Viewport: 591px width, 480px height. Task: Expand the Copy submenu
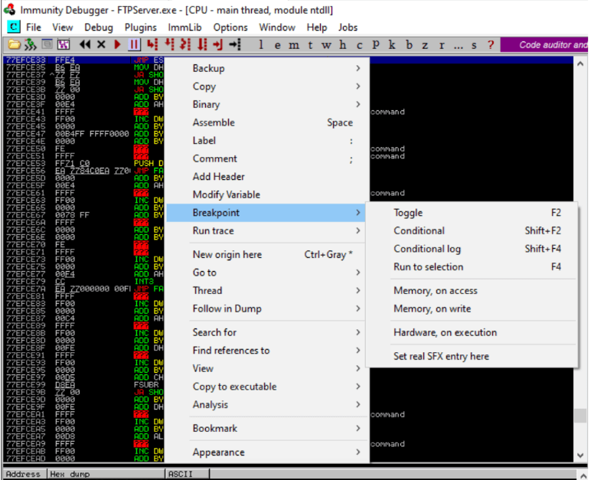point(267,87)
